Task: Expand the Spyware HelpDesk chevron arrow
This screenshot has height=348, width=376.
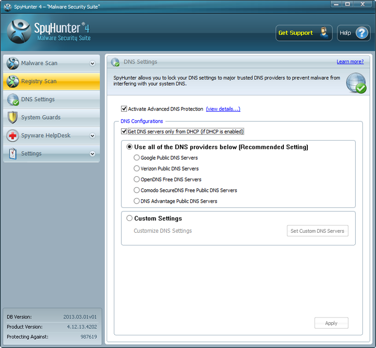Action: 92,136
